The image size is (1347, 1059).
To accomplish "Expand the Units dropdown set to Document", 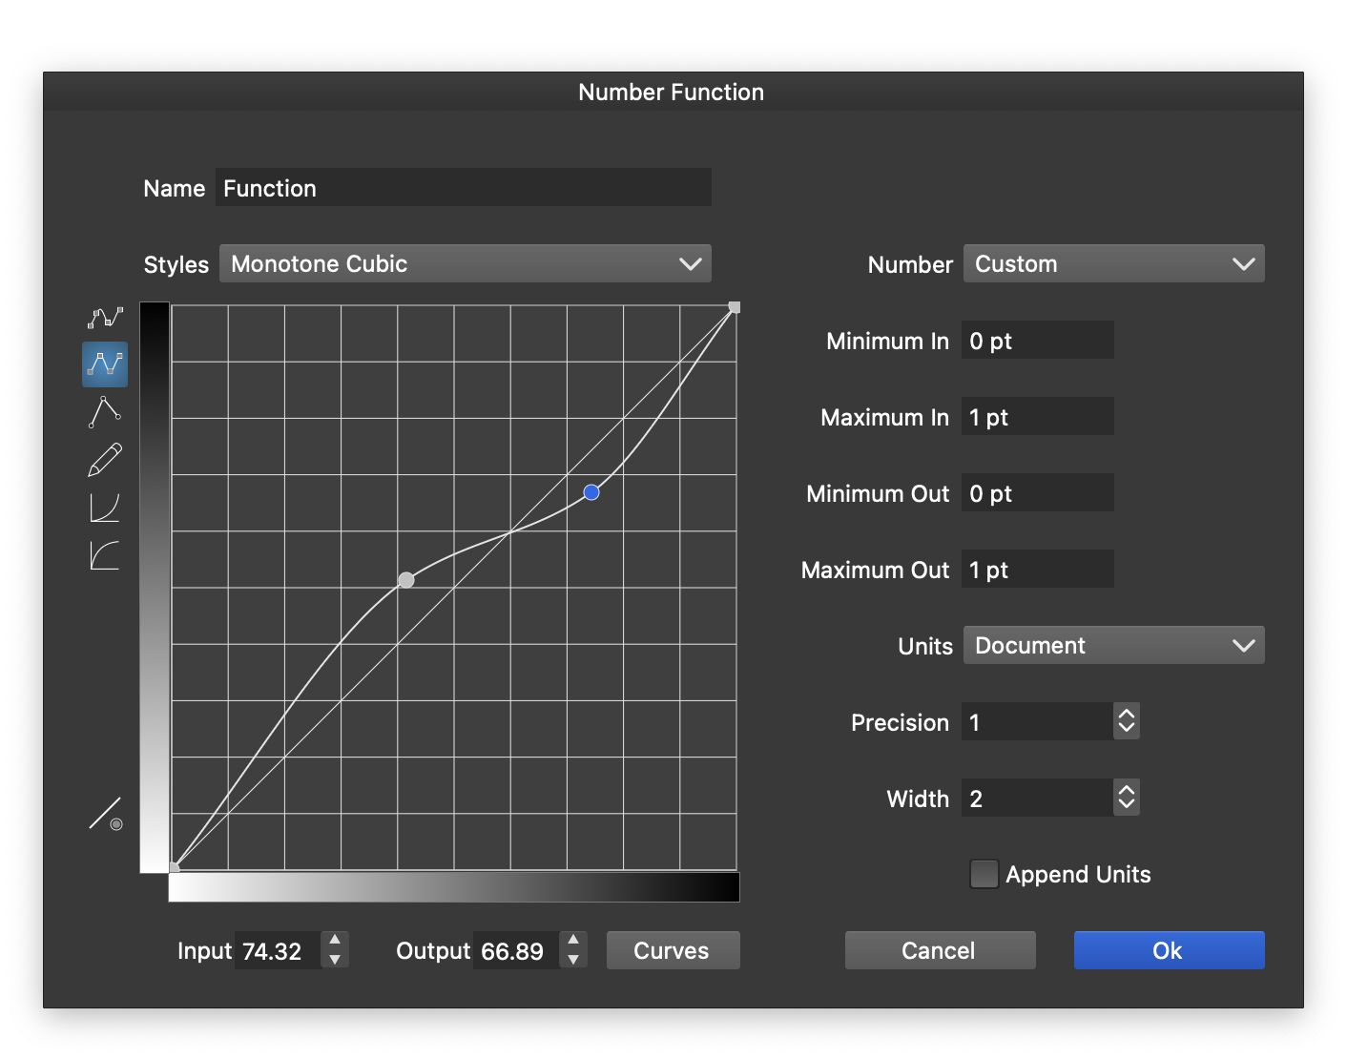I will tap(1113, 646).
